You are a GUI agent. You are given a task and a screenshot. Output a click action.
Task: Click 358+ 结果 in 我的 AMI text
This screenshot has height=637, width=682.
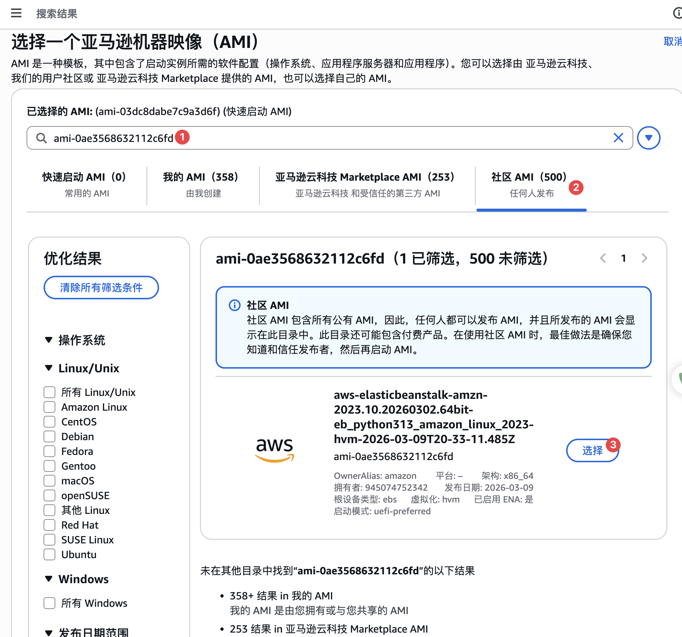click(281, 595)
